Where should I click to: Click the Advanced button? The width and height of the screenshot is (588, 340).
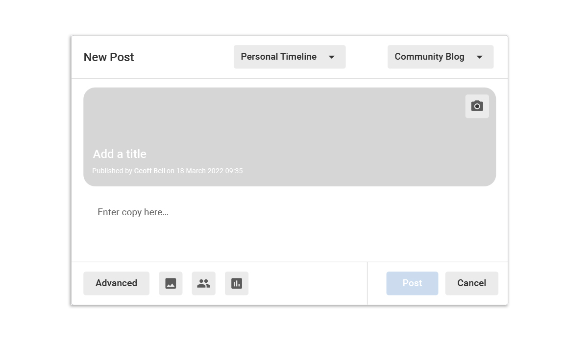(116, 283)
